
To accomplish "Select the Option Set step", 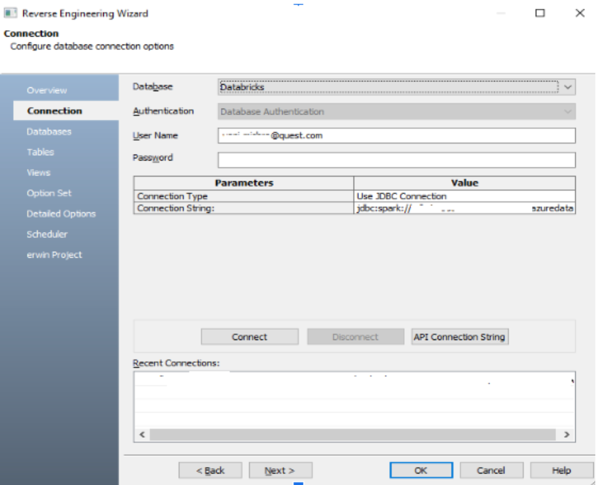I will tap(49, 193).
